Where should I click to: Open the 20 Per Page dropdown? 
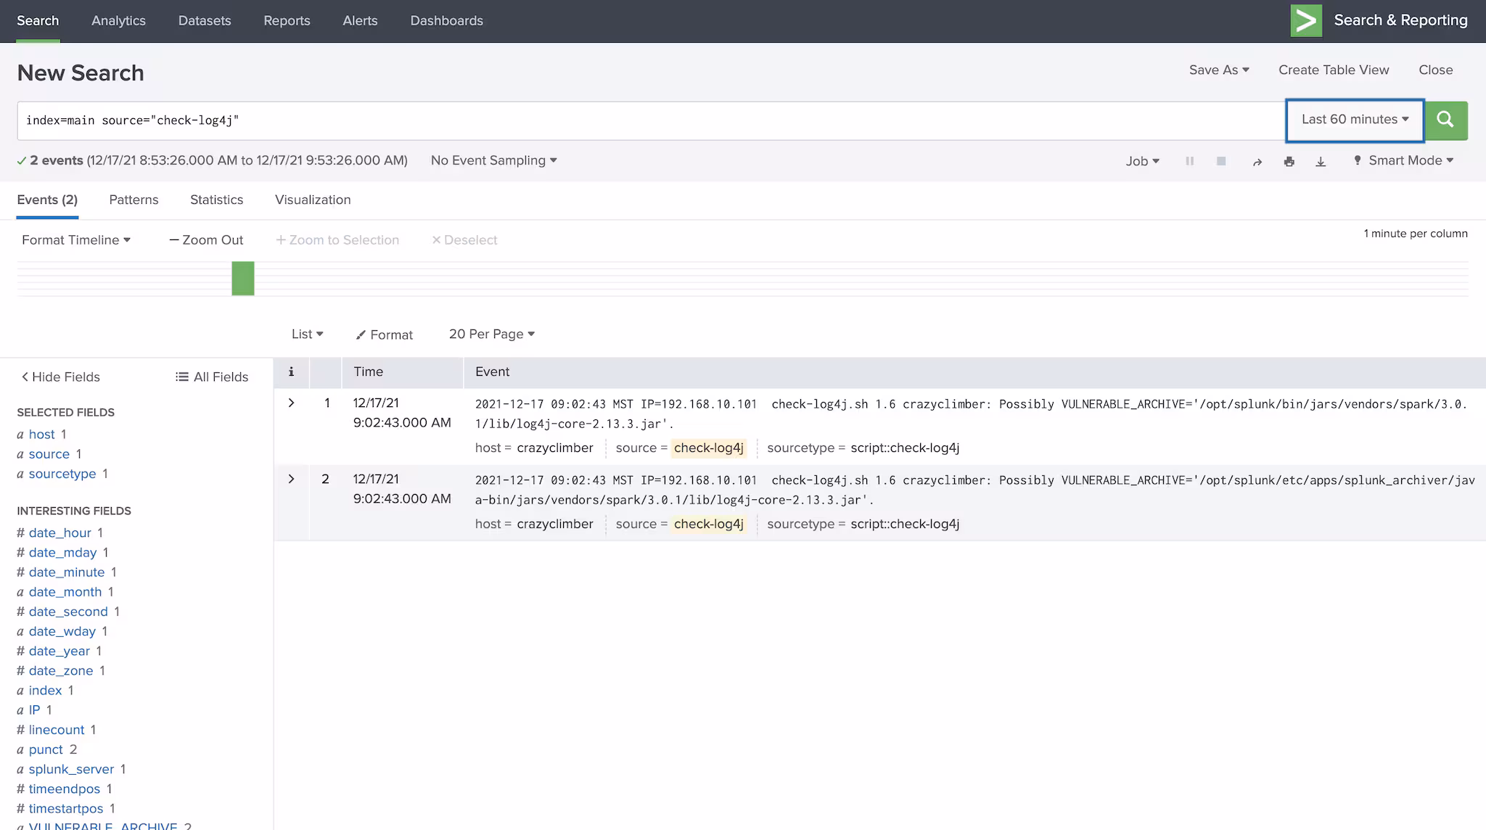coord(491,334)
